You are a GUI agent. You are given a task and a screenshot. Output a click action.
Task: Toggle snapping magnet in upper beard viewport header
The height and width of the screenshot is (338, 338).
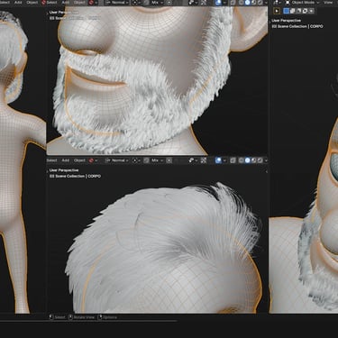click(146, 3)
